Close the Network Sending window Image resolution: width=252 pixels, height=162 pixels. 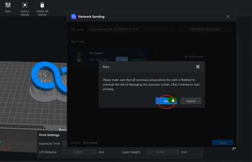(x=228, y=16)
